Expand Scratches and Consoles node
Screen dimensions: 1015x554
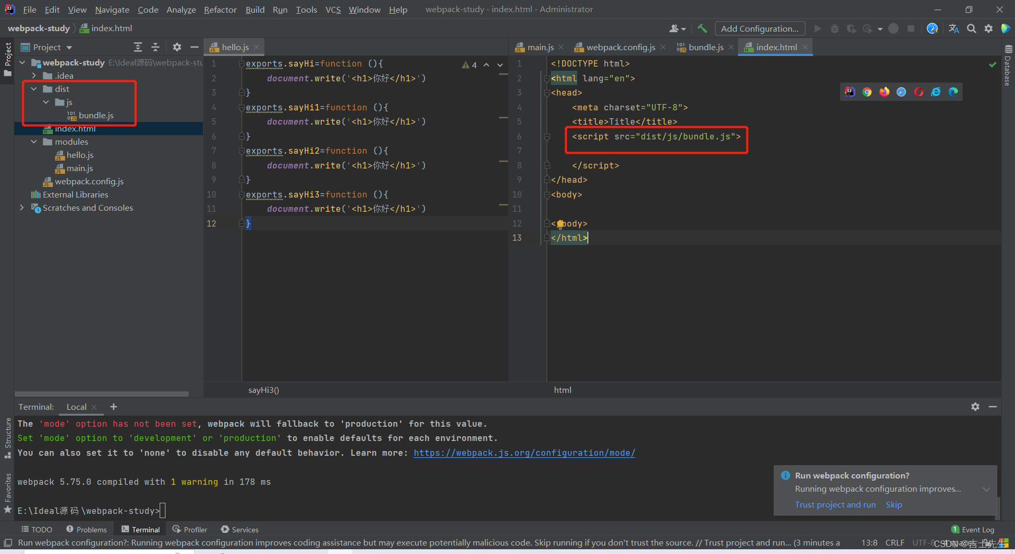click(22, 208)
